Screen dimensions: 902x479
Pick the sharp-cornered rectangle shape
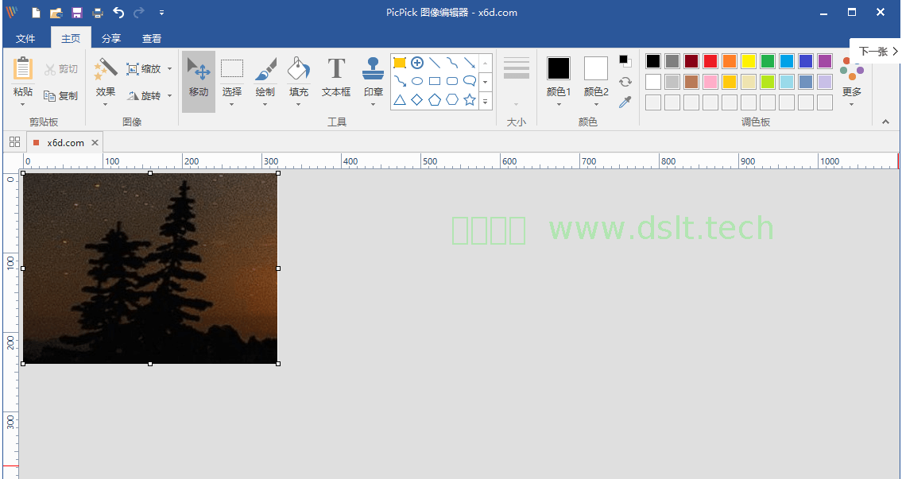coord(435,81)
